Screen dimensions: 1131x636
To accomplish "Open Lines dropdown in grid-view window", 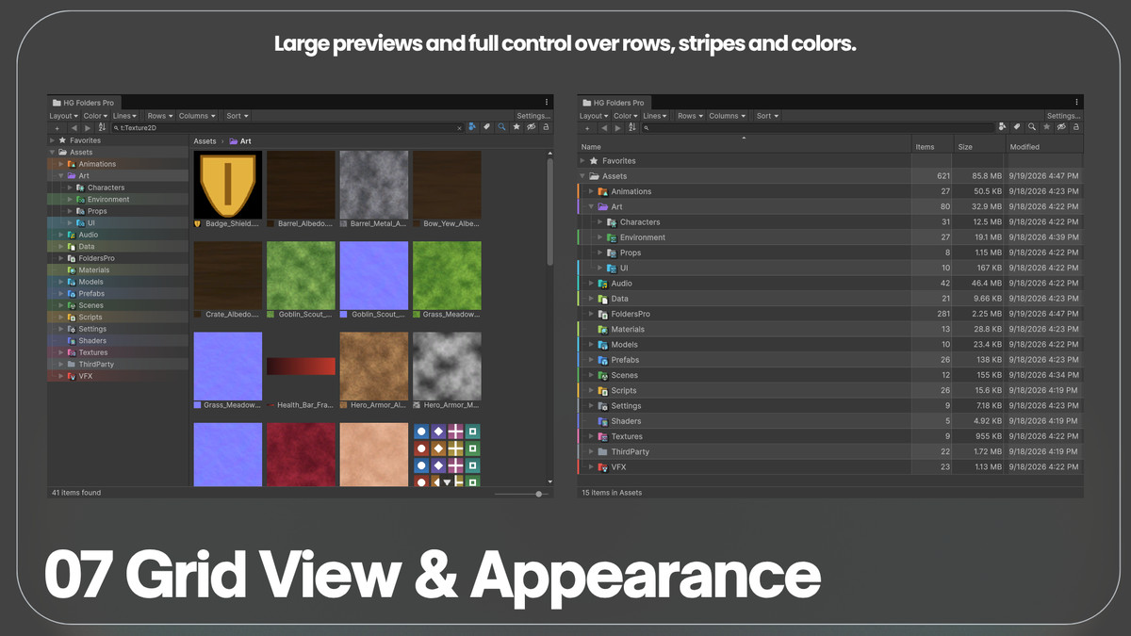I will [125, 116].
